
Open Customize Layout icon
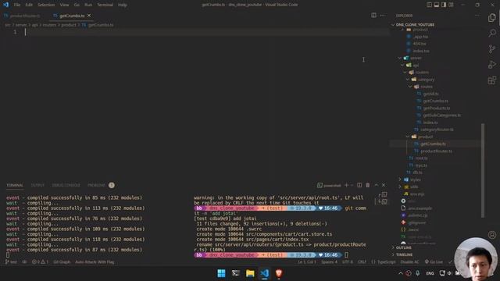pos(451,5)
